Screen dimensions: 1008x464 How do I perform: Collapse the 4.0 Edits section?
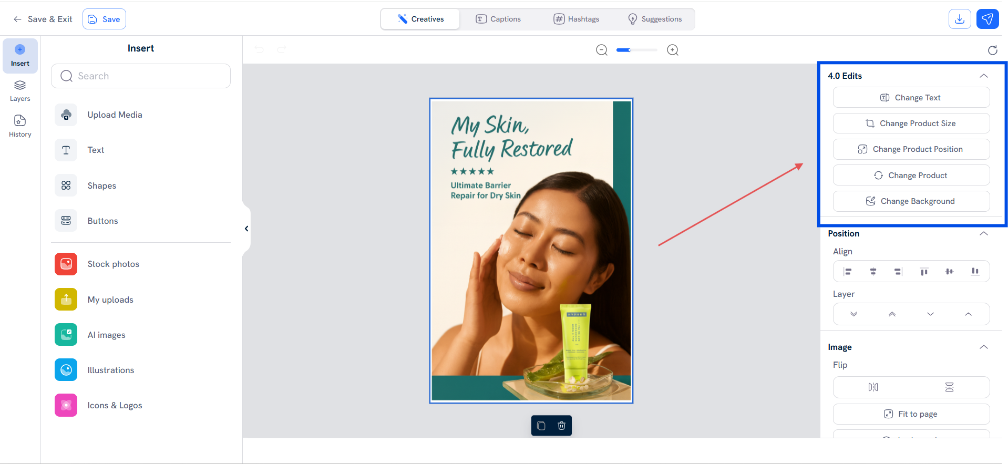click(983, 76)
